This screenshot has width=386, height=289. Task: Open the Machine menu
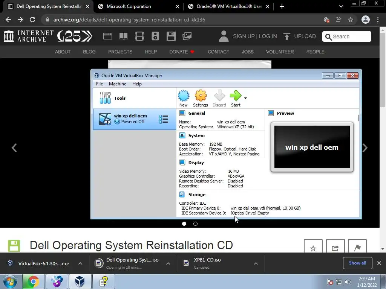click(118, 84)
